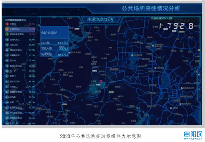
Task: Click the green rank 3 badge
Action: 7,34
